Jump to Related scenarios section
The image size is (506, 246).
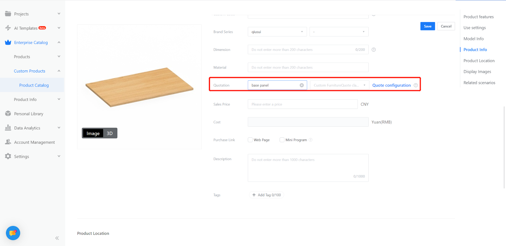point(479,83)
